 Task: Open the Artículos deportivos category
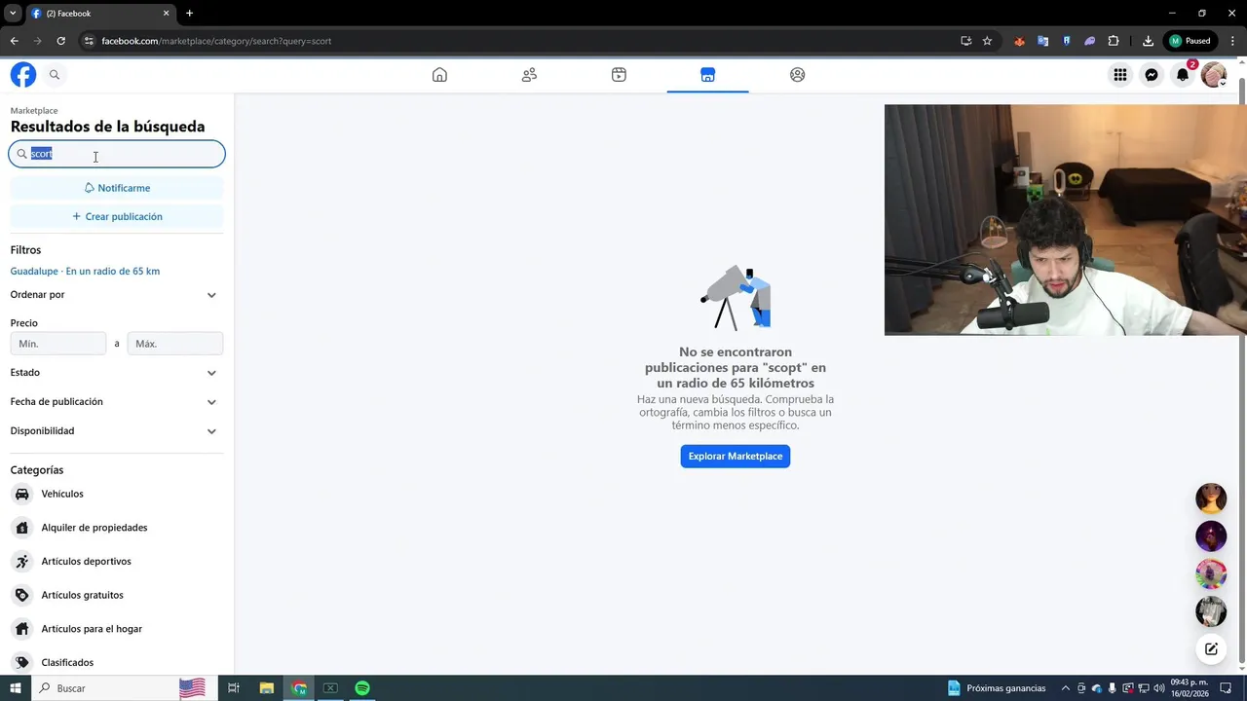point(117,561)
